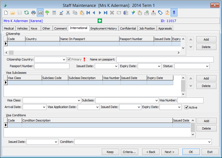The height and width of the screenshot is (158, 222).
Task: Go to previous record arrow
Action: click(94, 13)
